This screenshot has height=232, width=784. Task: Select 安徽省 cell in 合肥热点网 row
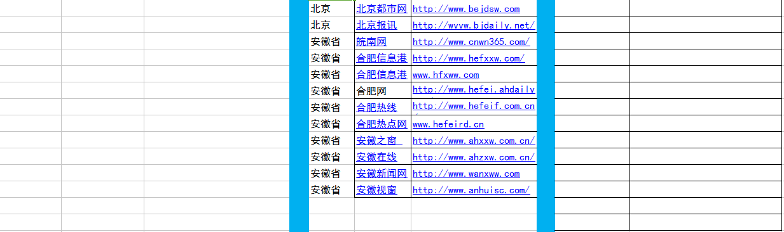pyautogui.click(x=331, y=124)
